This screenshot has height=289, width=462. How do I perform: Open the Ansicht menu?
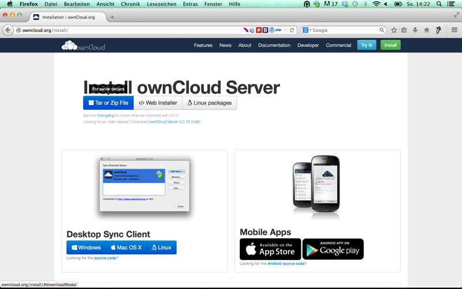tap(105, 4)
